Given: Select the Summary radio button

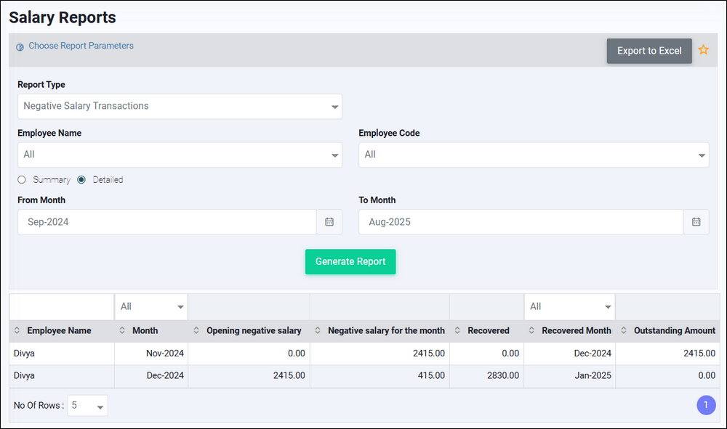Looking at the screenshot, I should click(22, 179).
